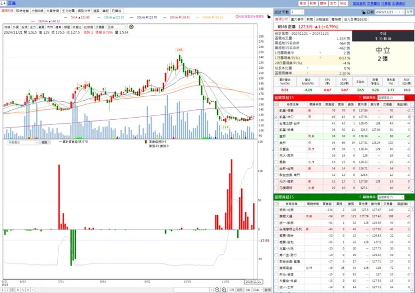Click the 20MA legend line swatch
Screen dimensions: 415x293
point(132,17)
